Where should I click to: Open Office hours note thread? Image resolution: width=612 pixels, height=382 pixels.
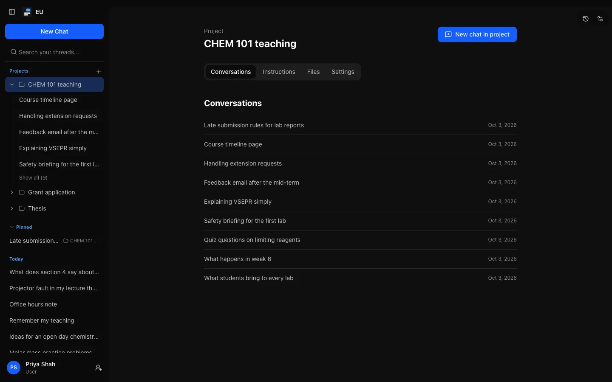[54, 304]
